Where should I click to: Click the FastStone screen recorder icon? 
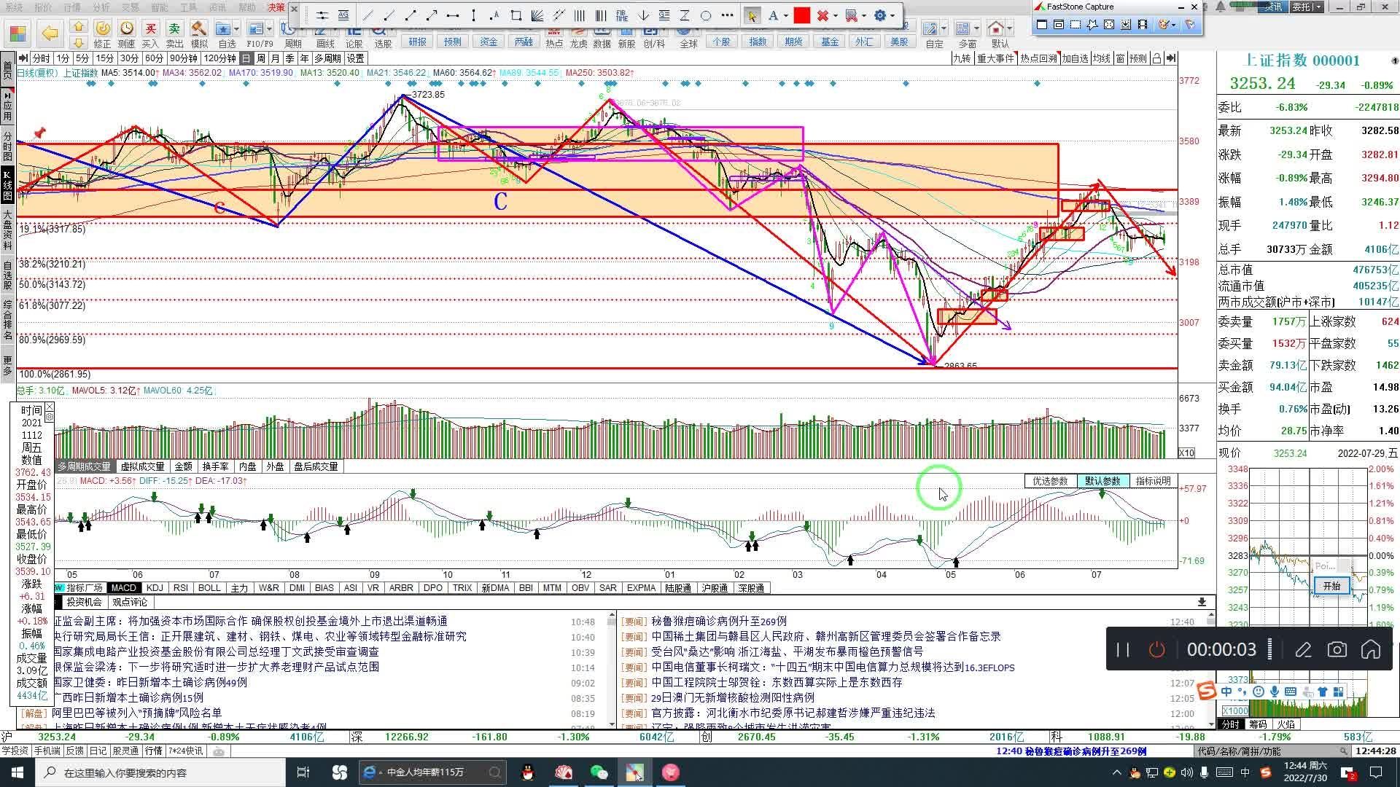pos(1142,25)
